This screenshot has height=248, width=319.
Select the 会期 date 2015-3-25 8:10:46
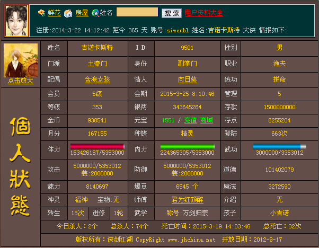(x=187, y=94)
